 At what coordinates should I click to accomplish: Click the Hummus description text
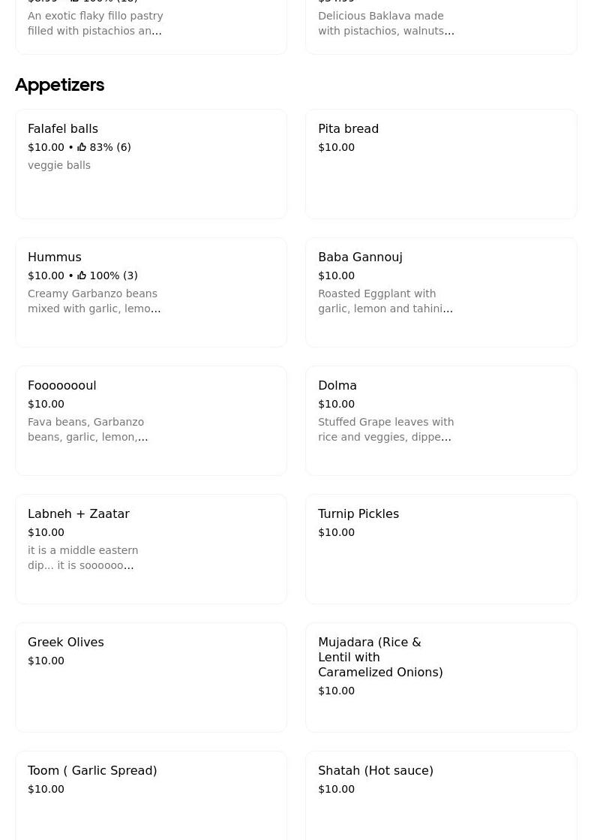(94, 301)
